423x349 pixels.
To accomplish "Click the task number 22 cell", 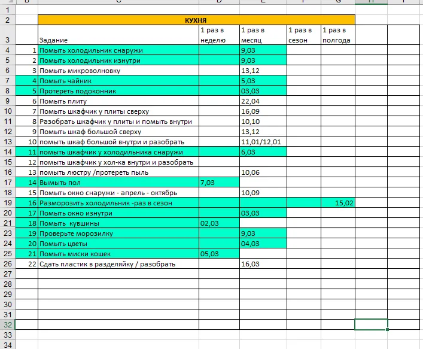I will [x=27, y=264].
